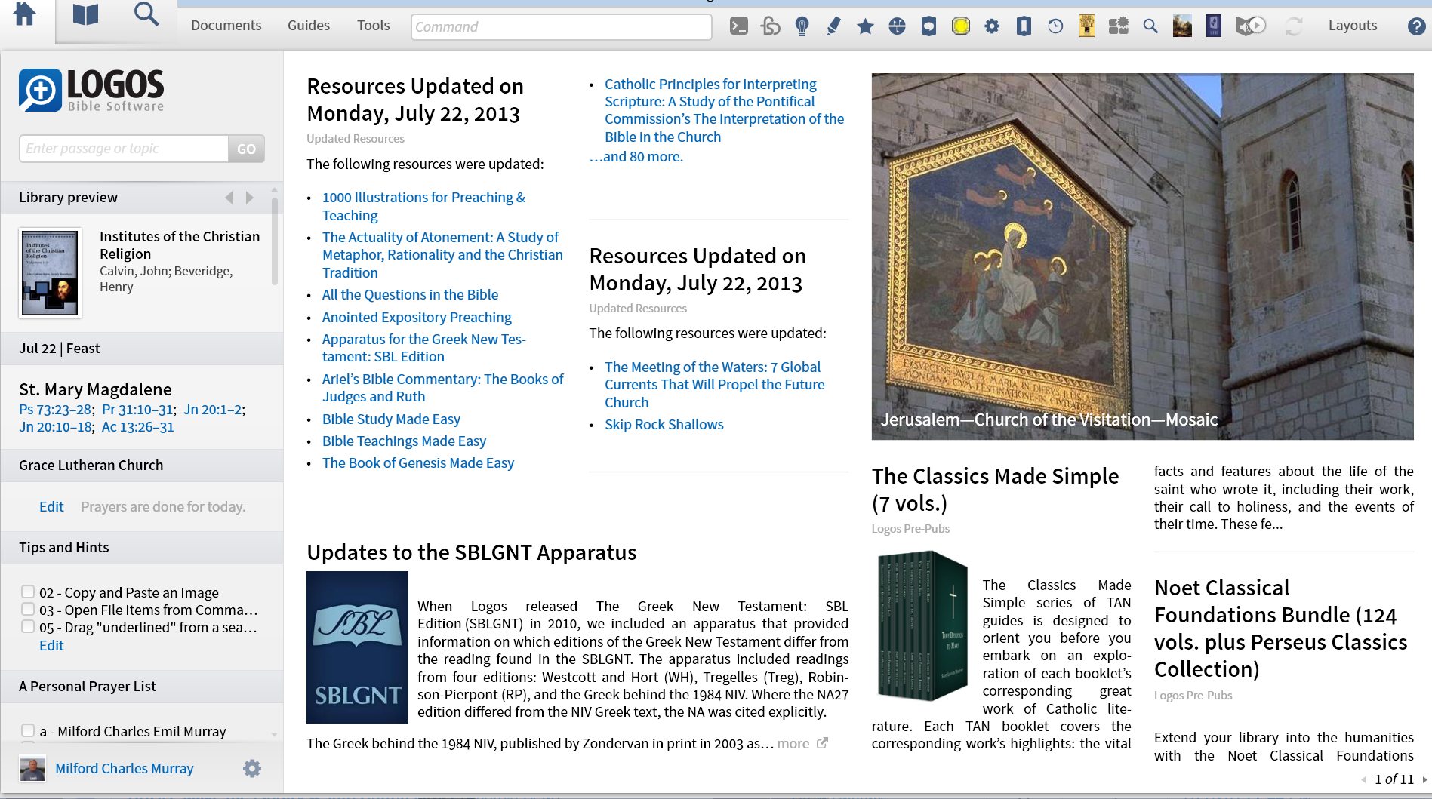Image resolution: width=1432 pixels, height=799 pixels.
Task: Open History clock toolbar icon
Action: [x=1055, y=26]
